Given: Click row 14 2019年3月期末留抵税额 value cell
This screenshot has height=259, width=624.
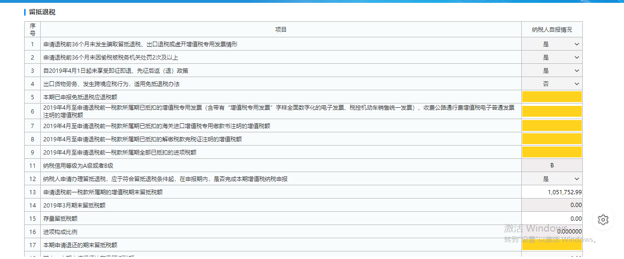Looking at the screenshot, I should 552,206.
